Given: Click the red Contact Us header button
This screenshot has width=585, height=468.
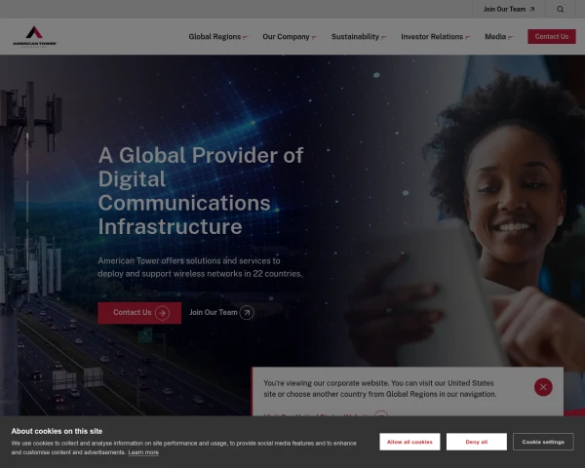Looking at the screenshot, I should click(552, 37).
